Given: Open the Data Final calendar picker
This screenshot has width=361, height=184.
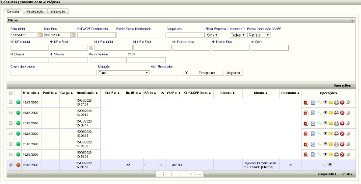Looking at the screenshot, I should 74,35.
